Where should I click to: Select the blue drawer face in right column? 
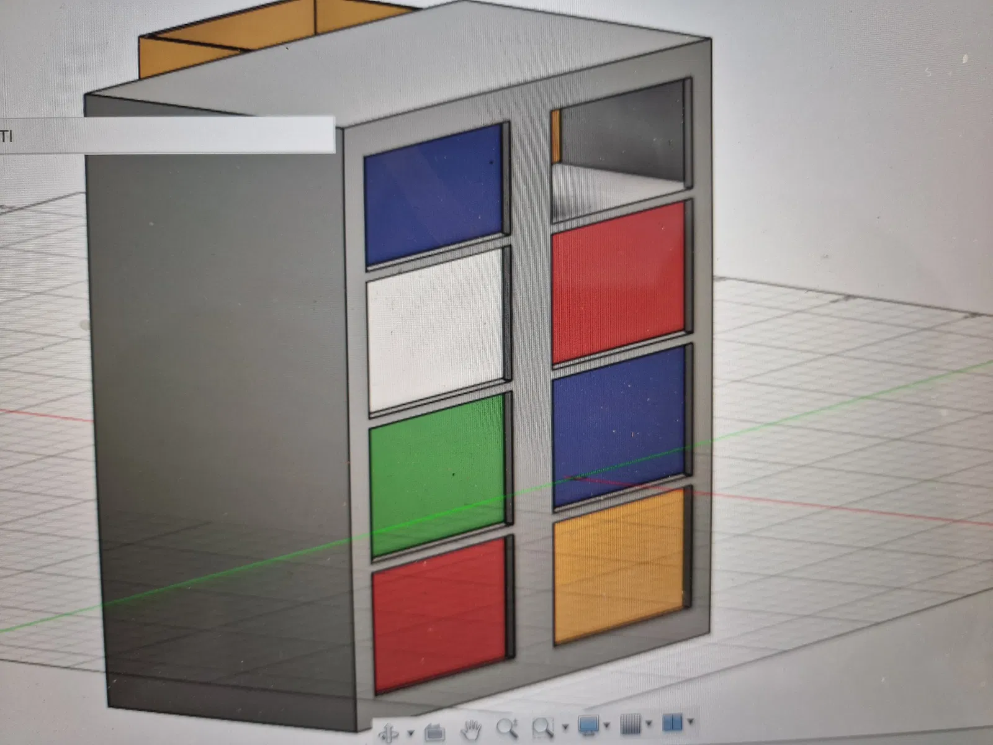point(619,427)
